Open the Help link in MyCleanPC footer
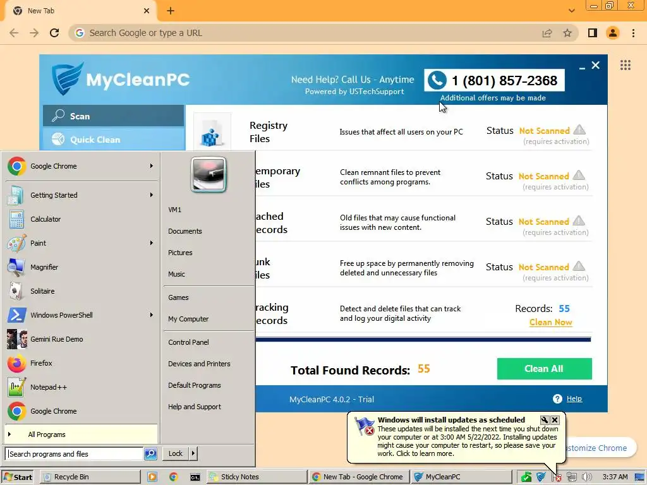Viewport: 647px width, 485px height. point(574,398)
